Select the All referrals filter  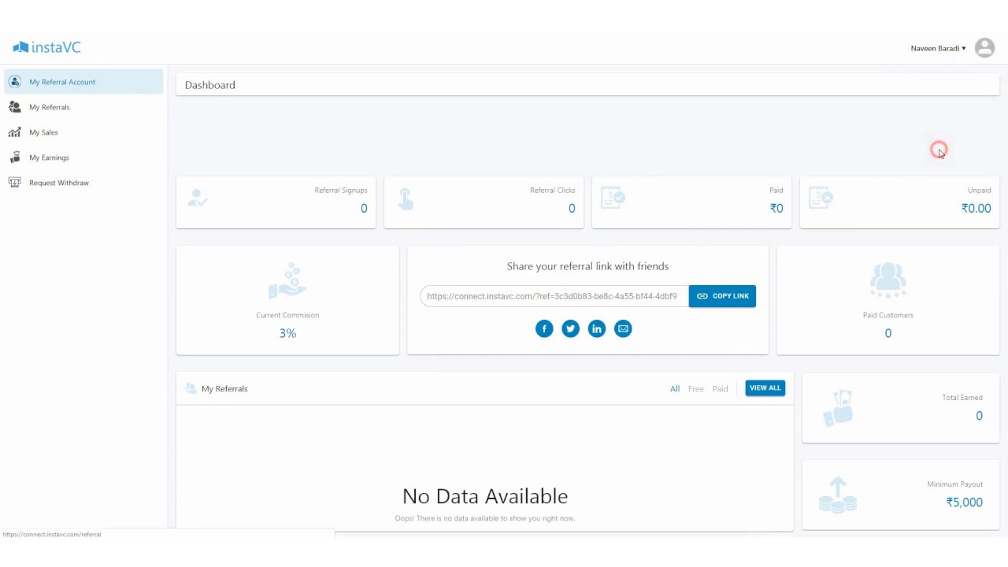click(675, 389)
